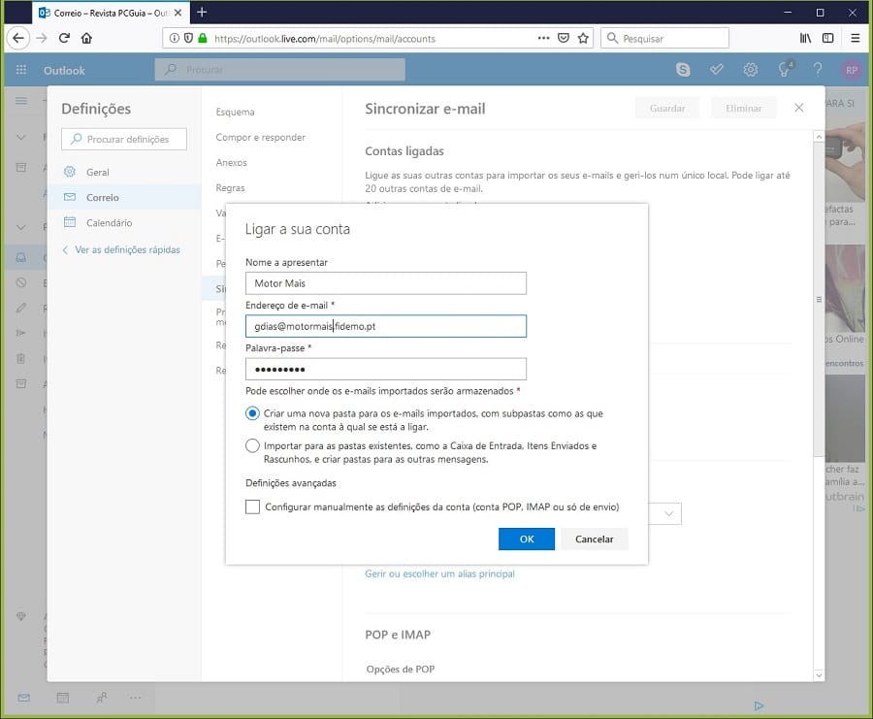Select the 'Criar uma nova pasta' option
Screen dimensions: 873x719
point(253,413)
